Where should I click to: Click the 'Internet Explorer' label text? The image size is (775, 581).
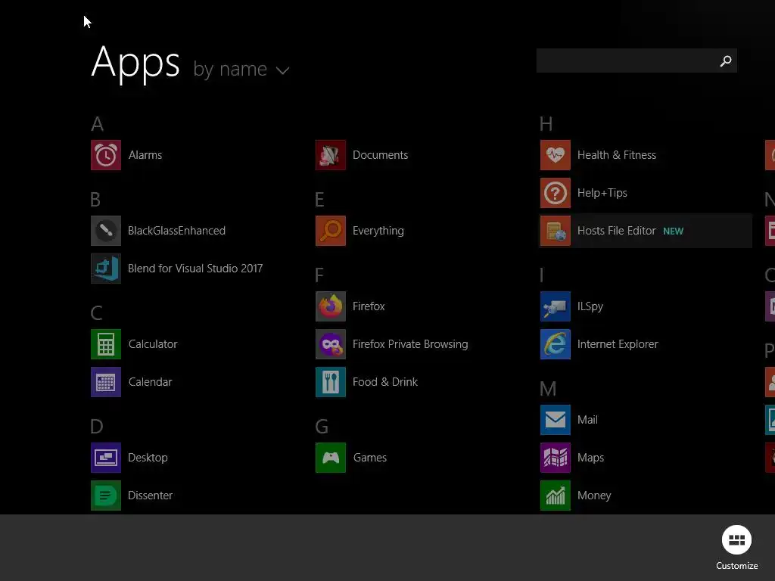click(x=618, y=344)
